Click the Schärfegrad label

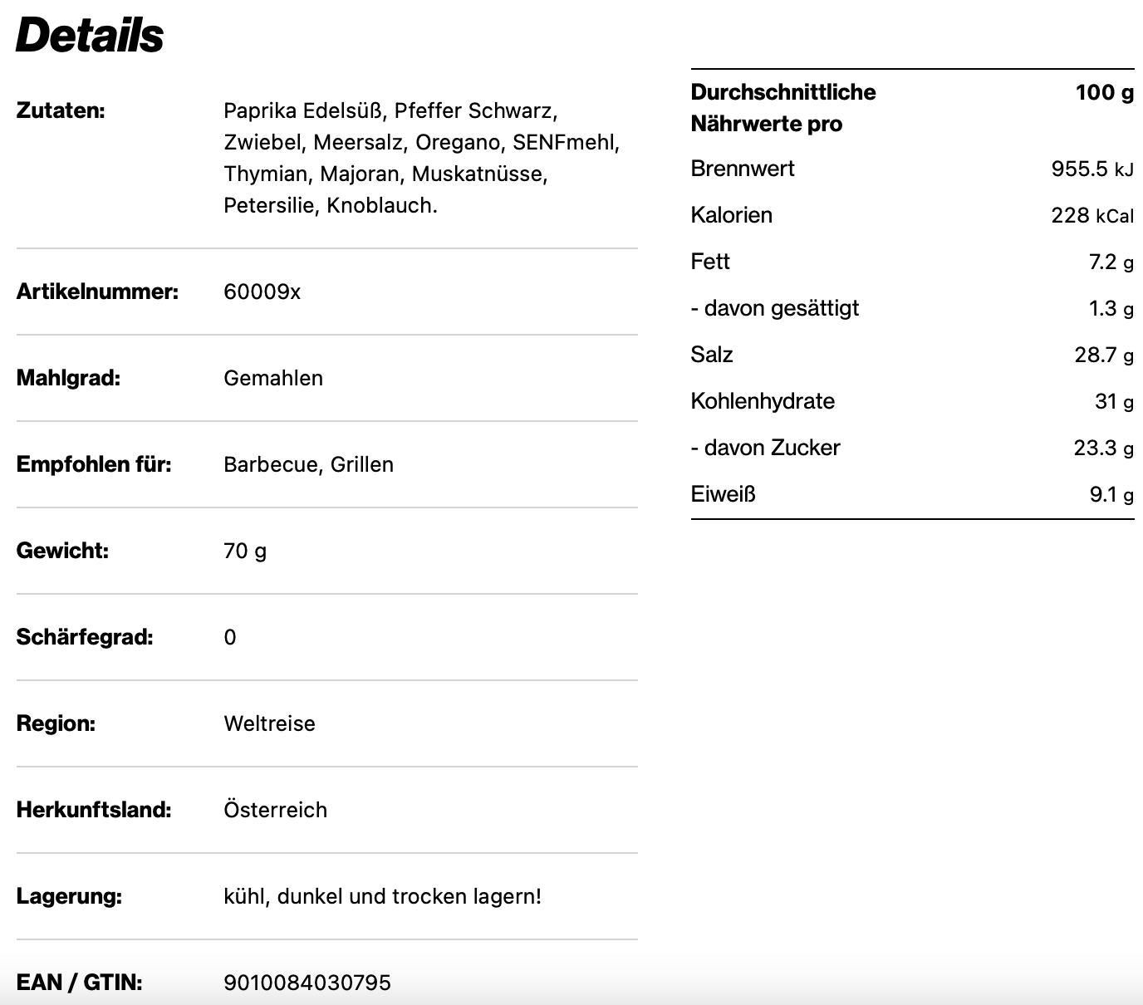click(x=85, y=637)
